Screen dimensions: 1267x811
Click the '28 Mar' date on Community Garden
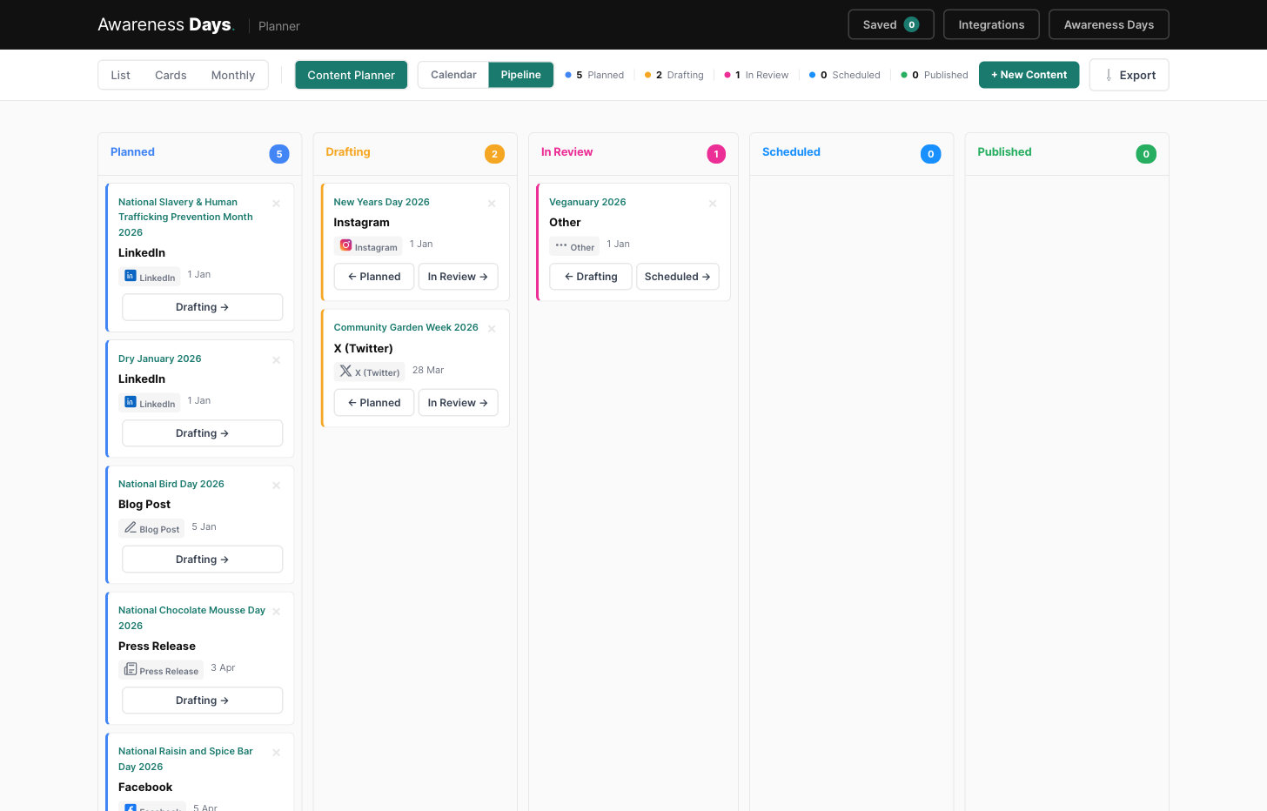point(428,370)
